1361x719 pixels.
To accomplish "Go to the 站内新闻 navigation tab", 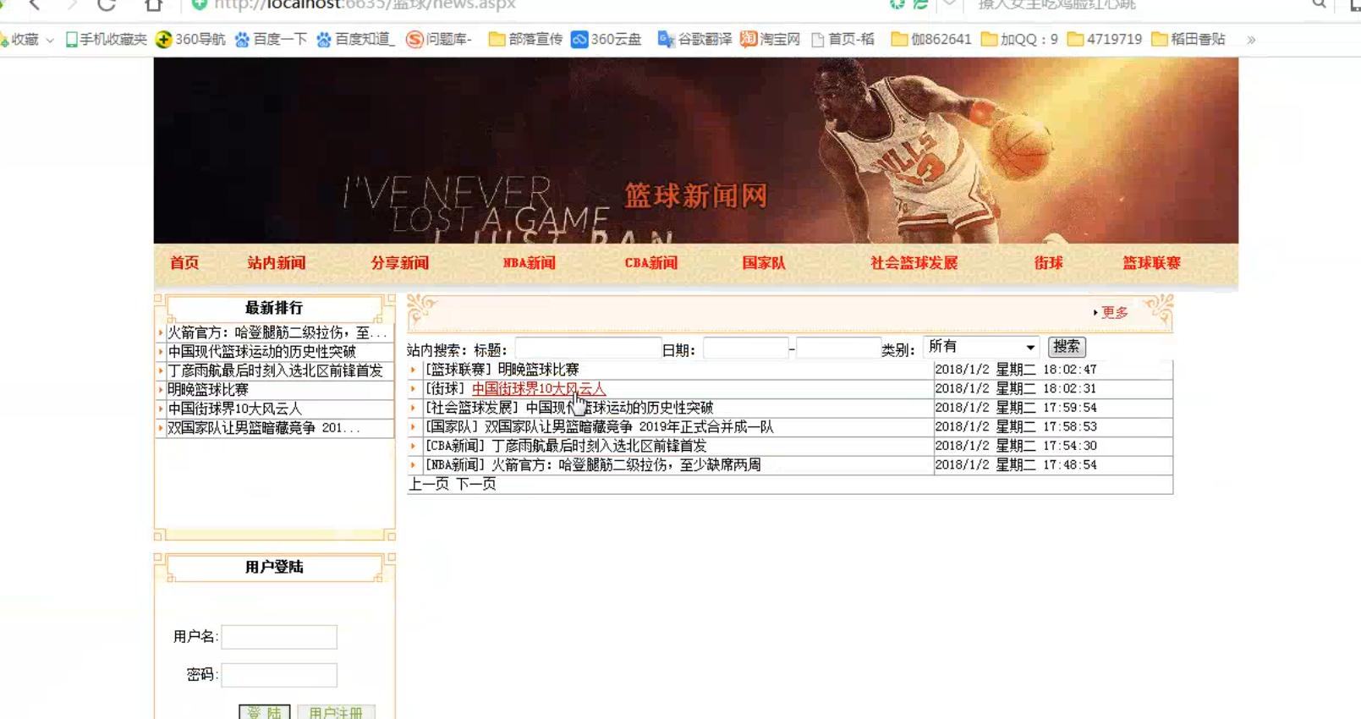I will [x=277, y=263].
